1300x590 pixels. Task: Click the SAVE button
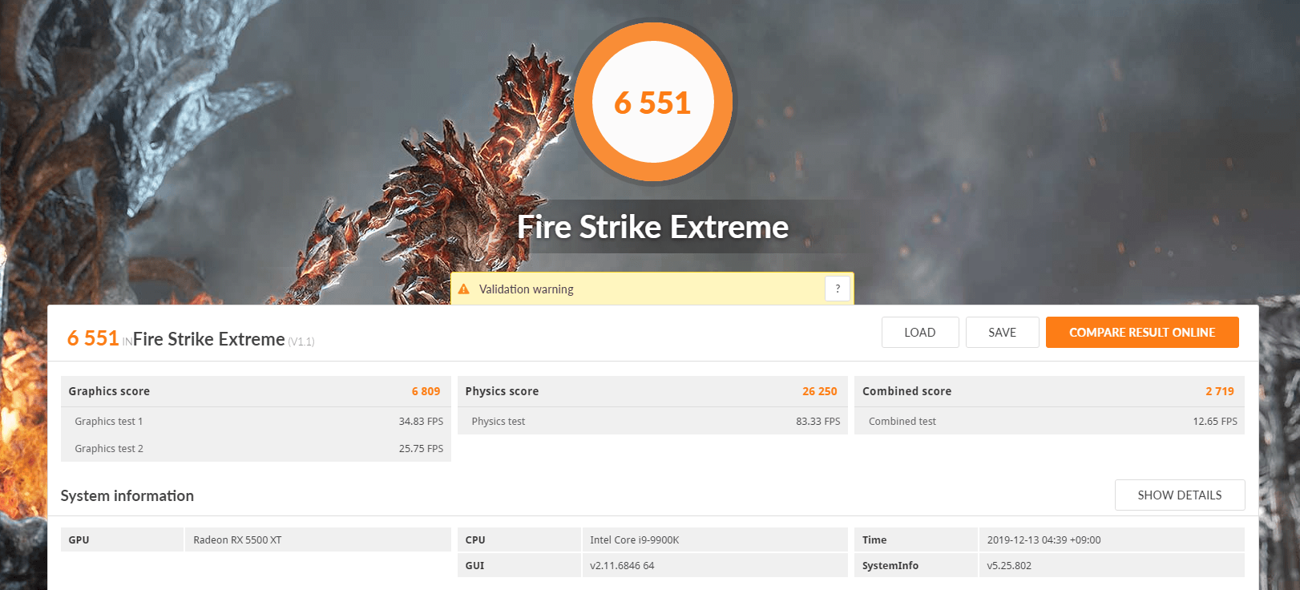[x=1002, y=332]
